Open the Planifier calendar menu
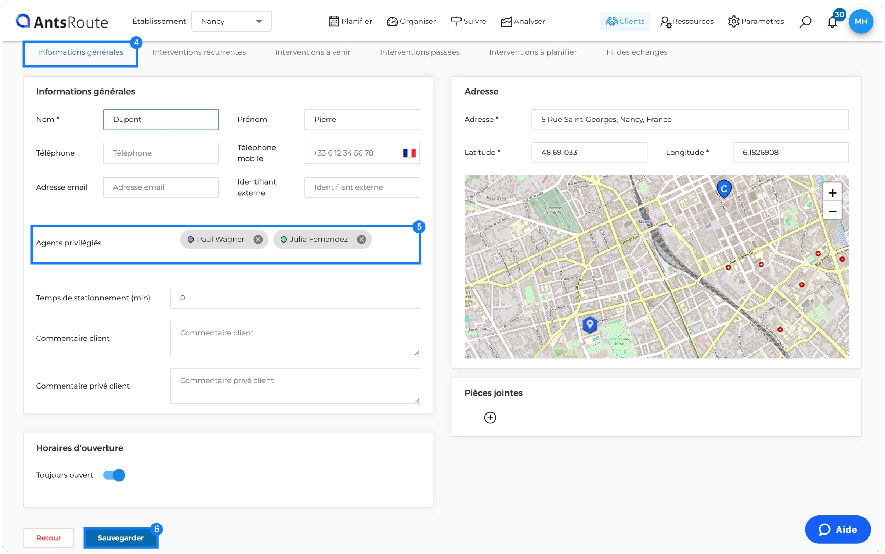 pyautogui.click(x=350, y=21)
